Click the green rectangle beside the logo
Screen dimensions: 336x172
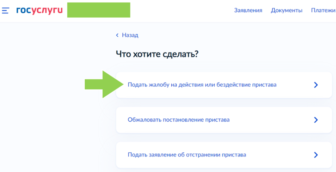click(x=98, y=10)
